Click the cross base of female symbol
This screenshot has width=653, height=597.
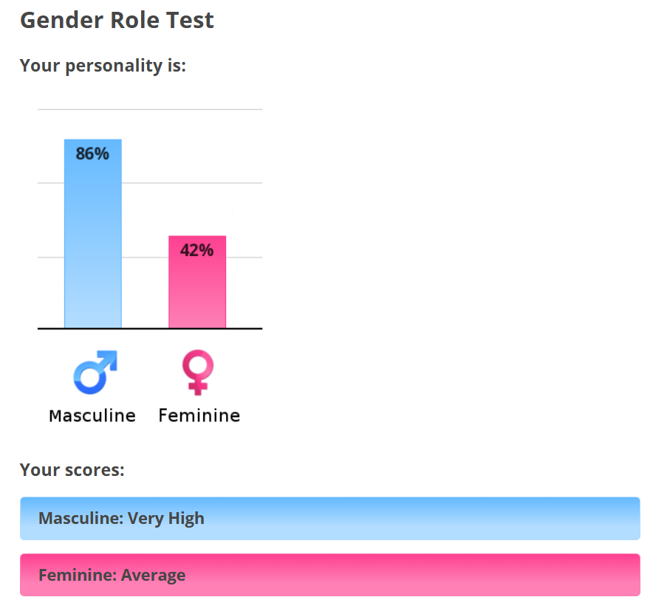(198, 389)
